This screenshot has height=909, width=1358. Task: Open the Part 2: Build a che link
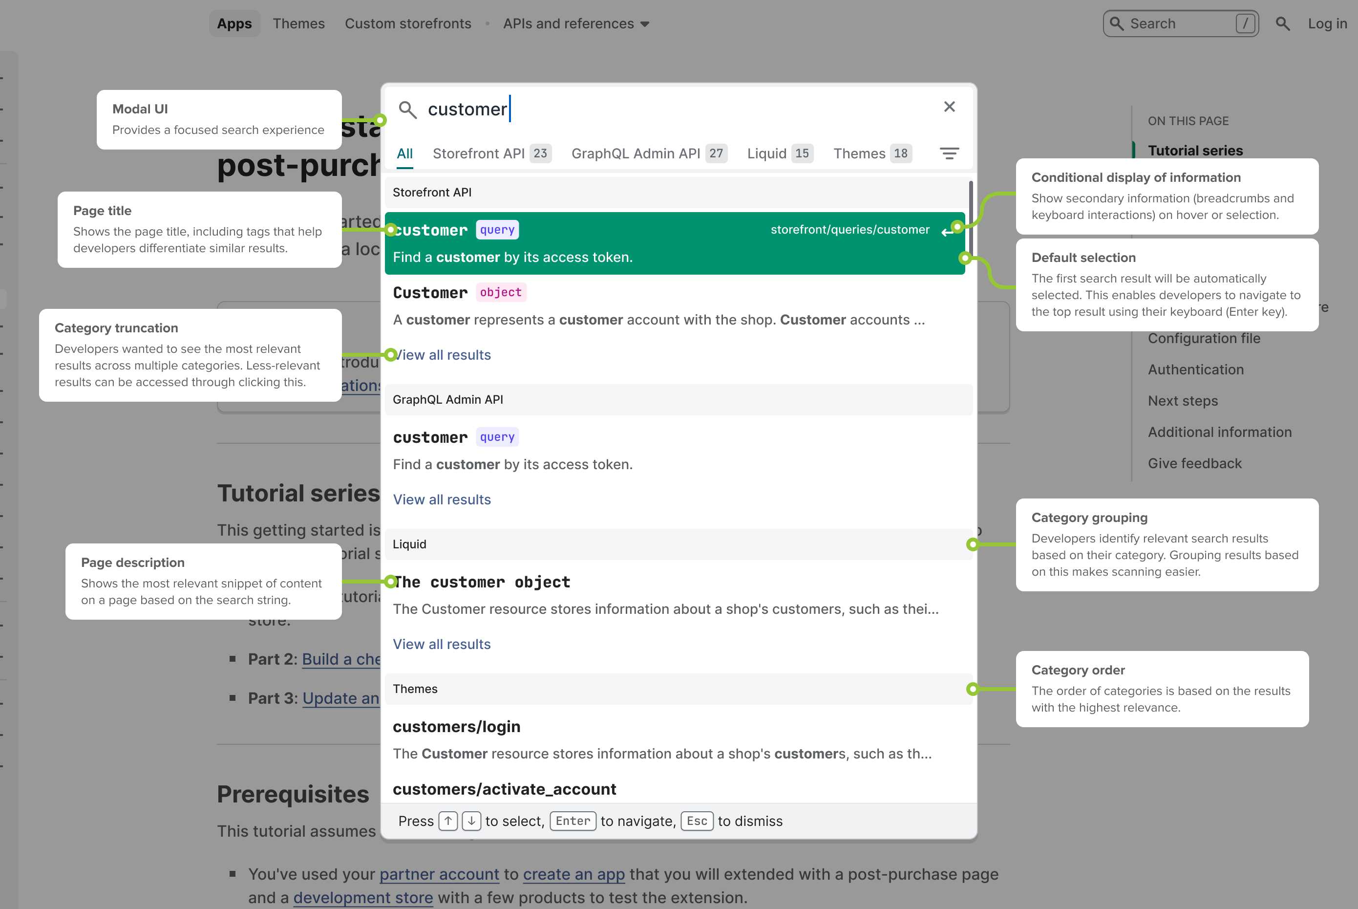pyautogui.click(x=341, y=660)
